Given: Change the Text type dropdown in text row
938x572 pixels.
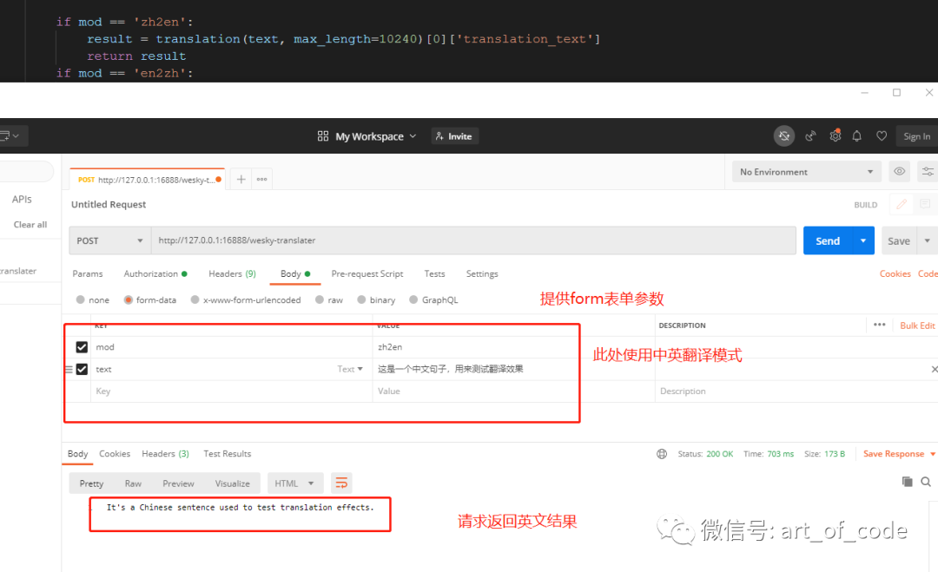Looking at the screenshot, I should (350, 370).
